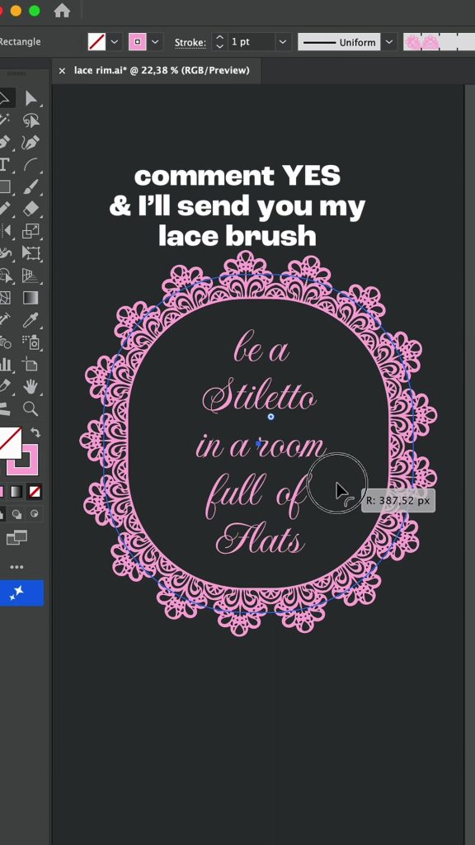Select the Rectangle shape tool
This screenshot has height=845, width=475.
coord(5,187)
